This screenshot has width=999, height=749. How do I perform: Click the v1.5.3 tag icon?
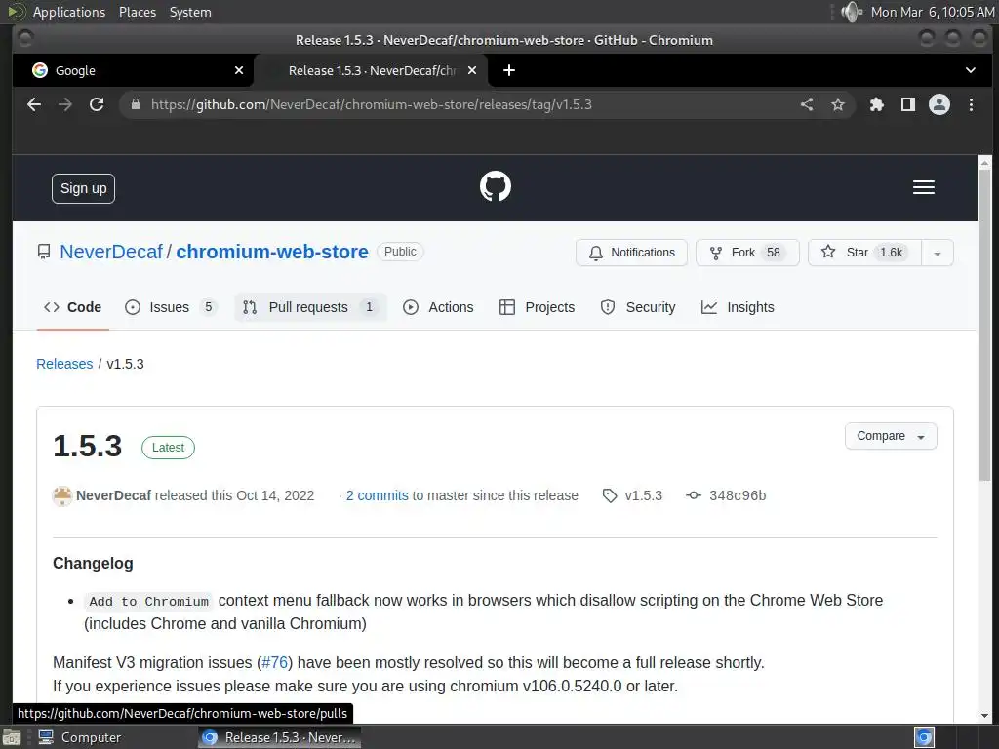pos(610,495)
